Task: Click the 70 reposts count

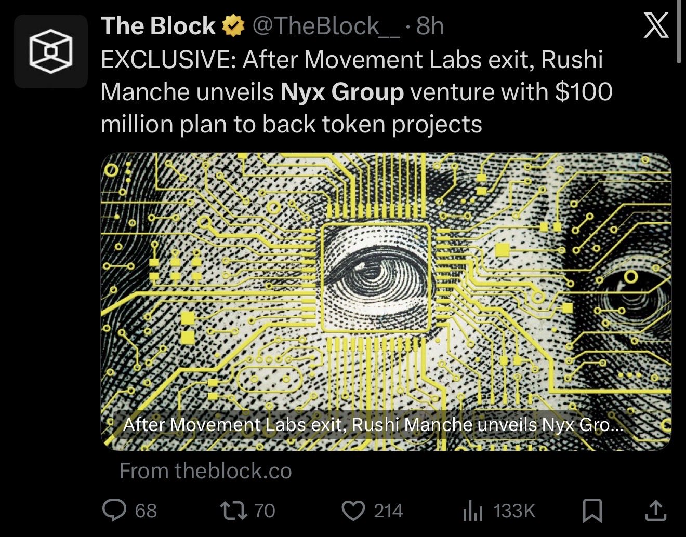Action: [264, 511]
